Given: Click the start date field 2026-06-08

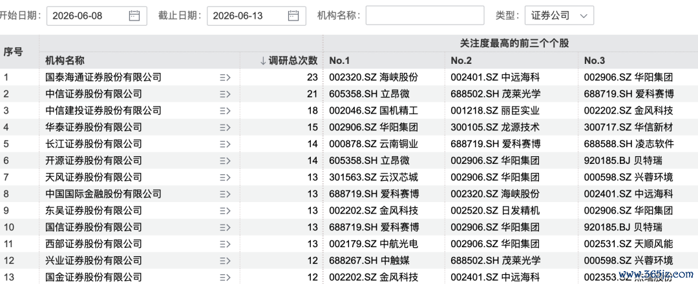Looking at the screenshot, I should point(96,15).
